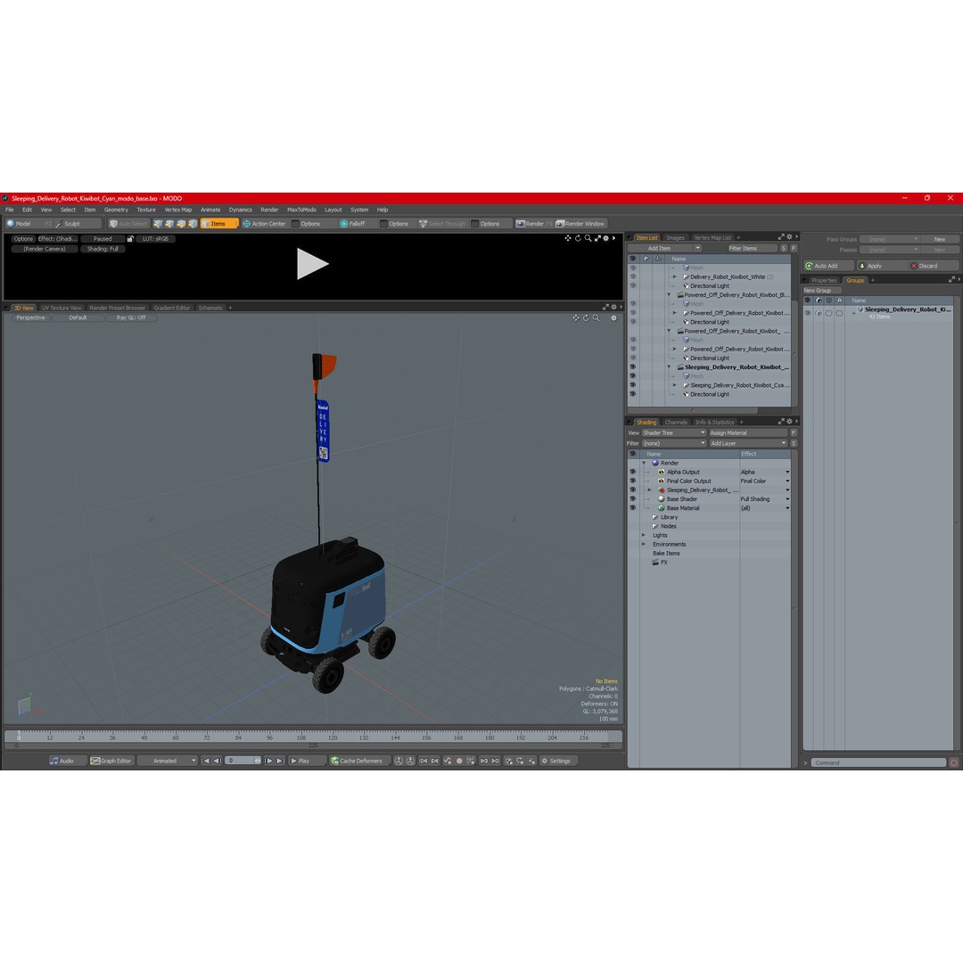963x963 pixels.
Task: Toggle visibility of Base Shader
Action: pos(632,499)
